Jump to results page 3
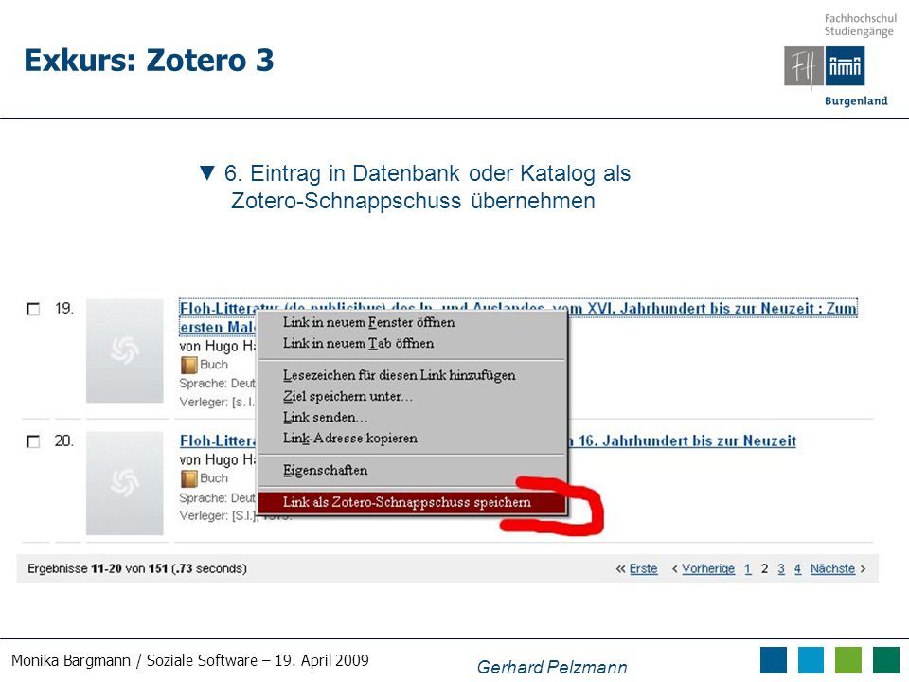This screenshot has height=682, width=909. (x=781, y=569)
